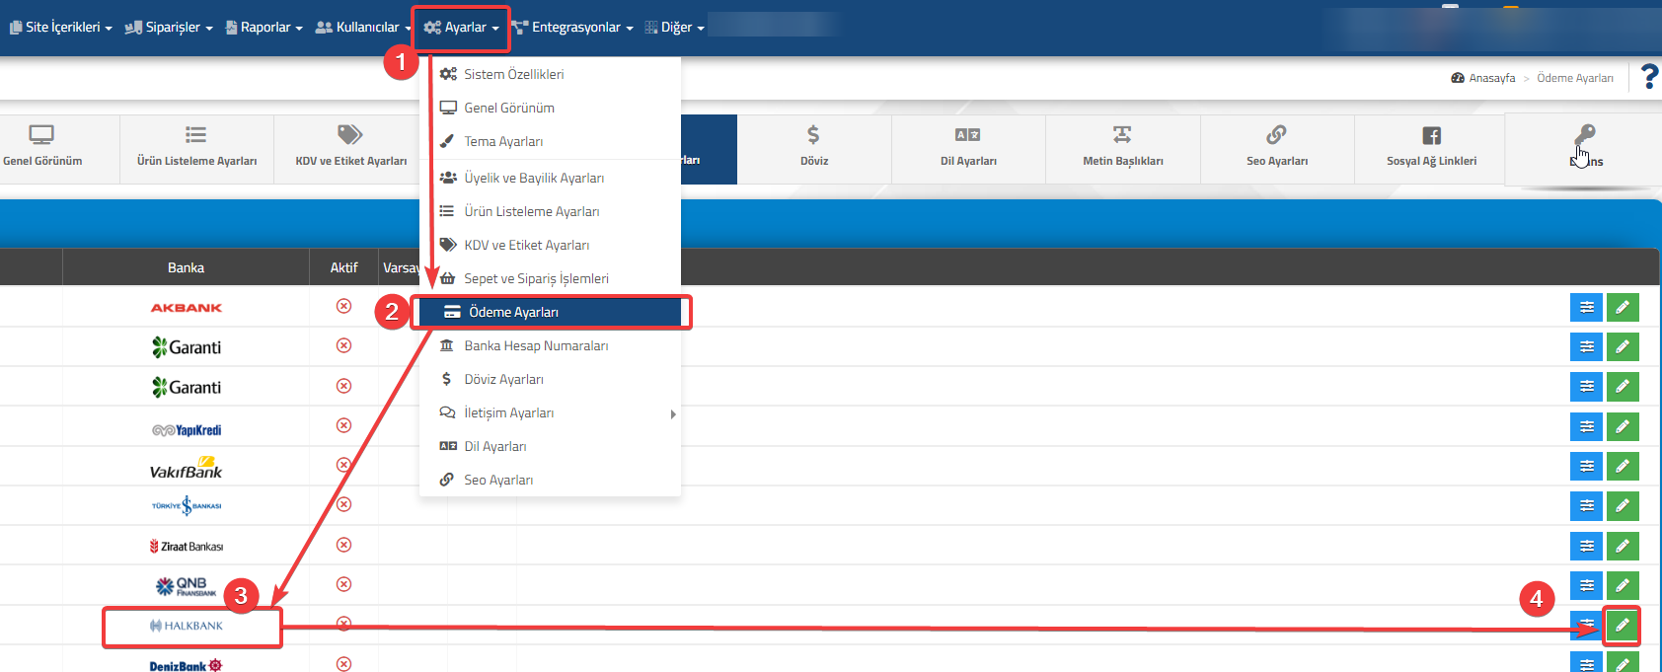Edit VakıfBank with the green pencil
Screen dimensions: 1662x672
[1623, 466]
